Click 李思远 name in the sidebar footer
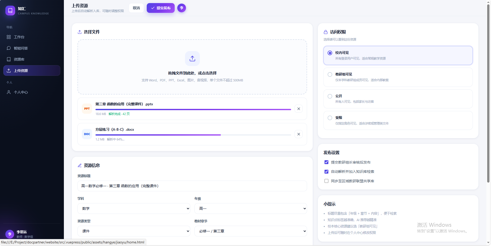 click(22, 232)
